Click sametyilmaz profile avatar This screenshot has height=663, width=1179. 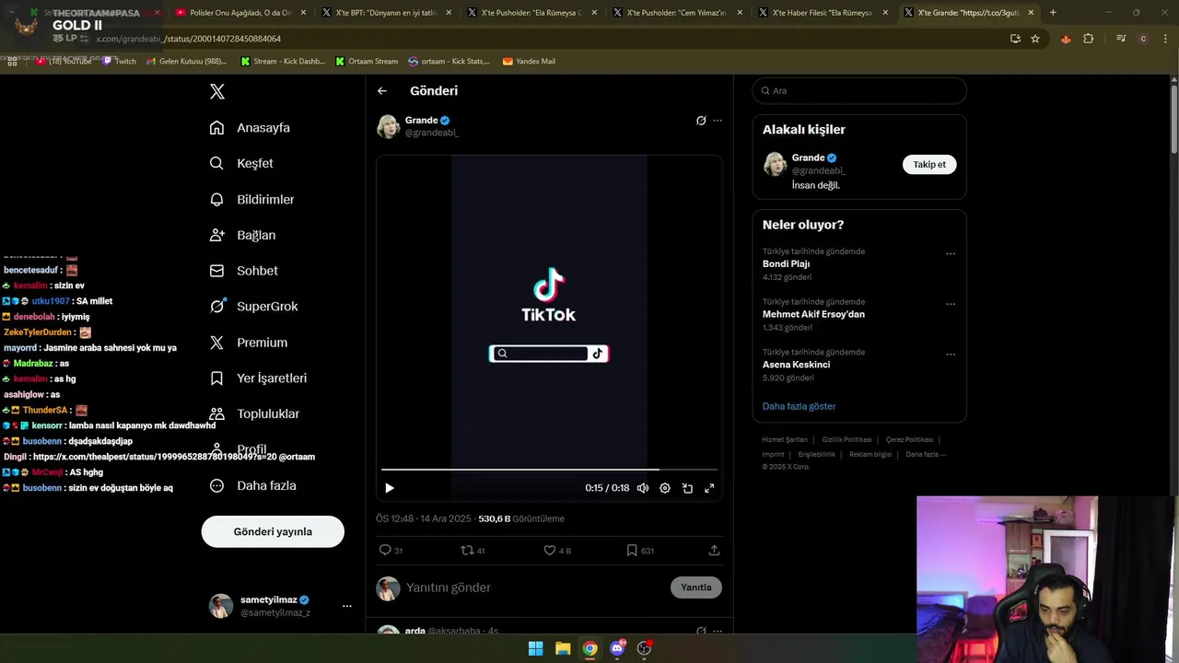coord(221,606)
